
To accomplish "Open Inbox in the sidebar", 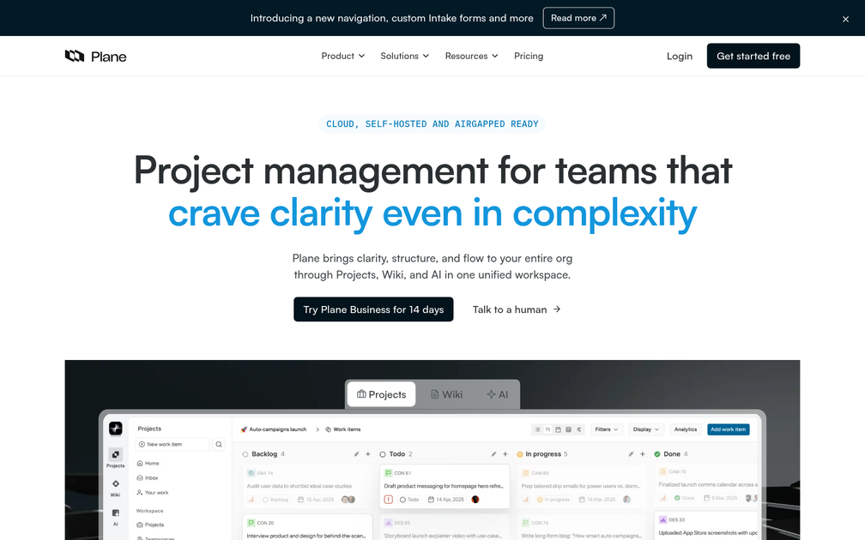I will [x=151, y=477].
